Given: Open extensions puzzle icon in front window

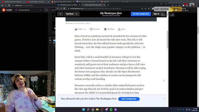Looking at the screenshot, I should click(153, 8).
